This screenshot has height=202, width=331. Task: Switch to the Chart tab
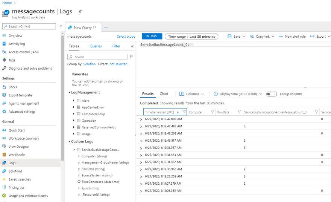[x=164, y=94]
